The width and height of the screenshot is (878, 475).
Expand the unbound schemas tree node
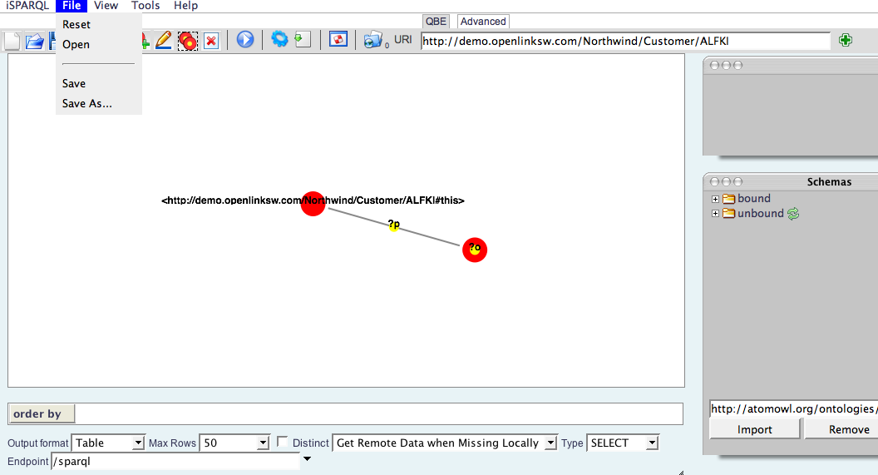coord(715,214)
